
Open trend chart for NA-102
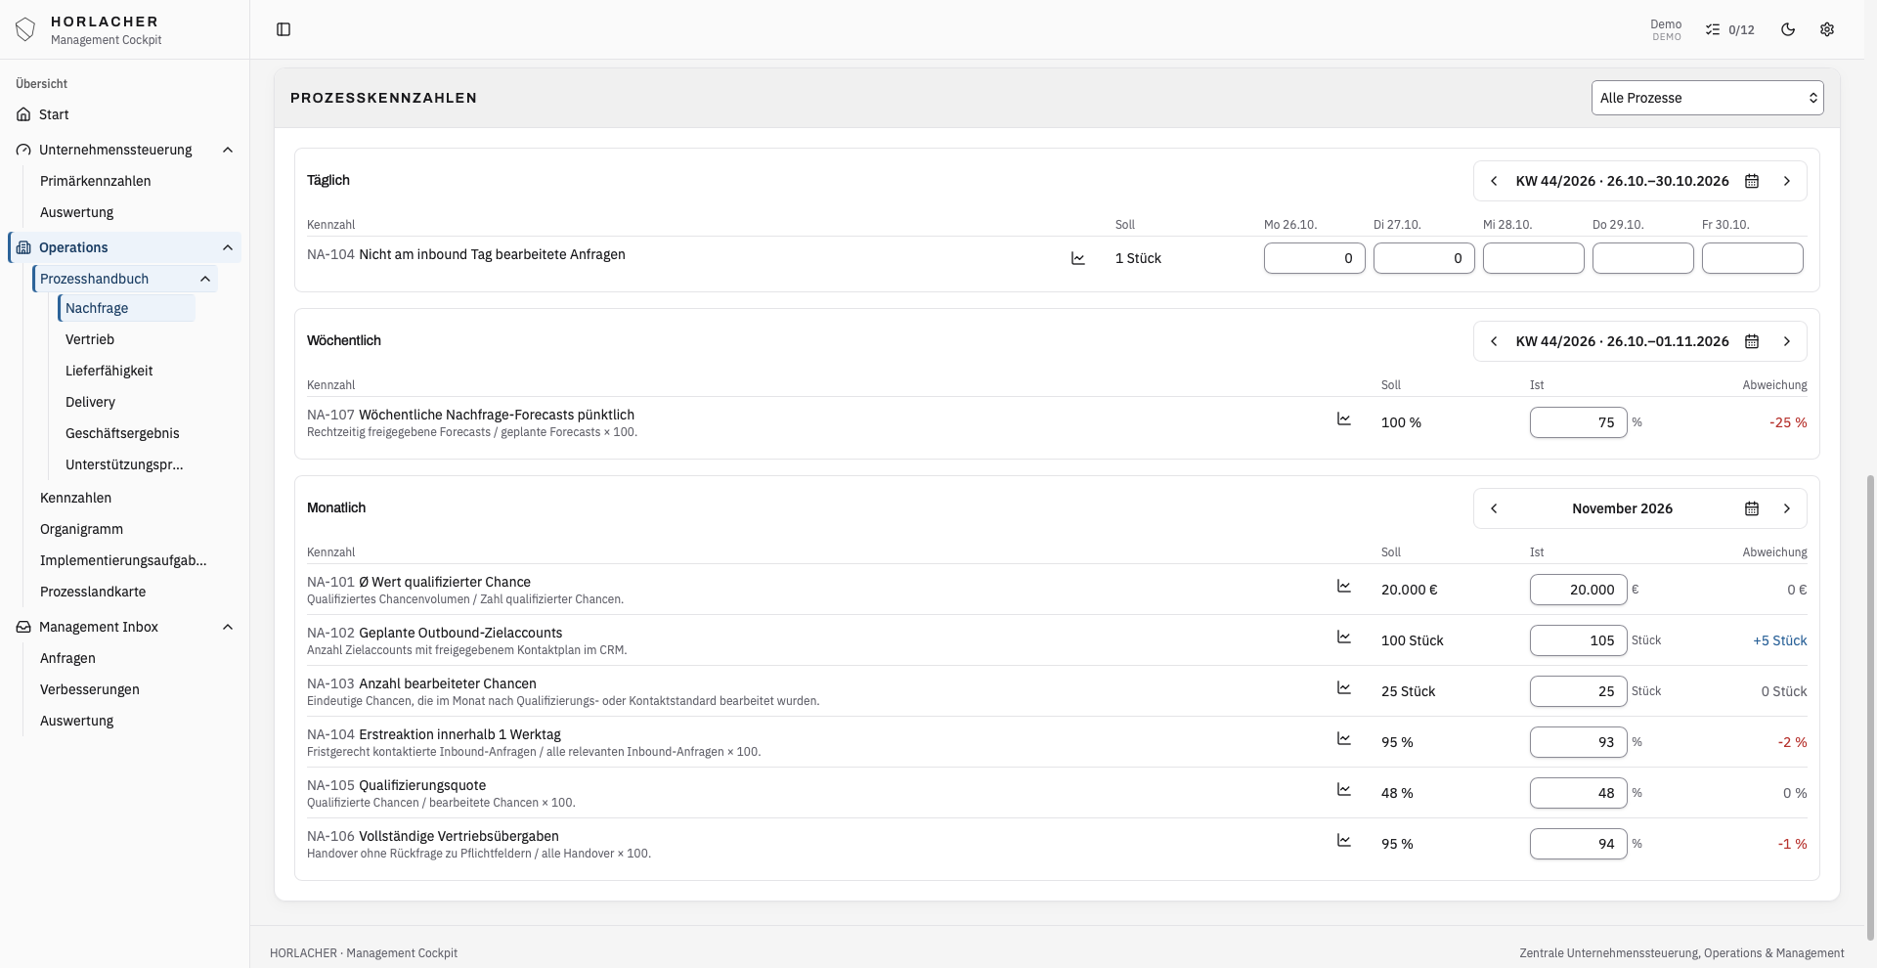(x=1344, y=637)
